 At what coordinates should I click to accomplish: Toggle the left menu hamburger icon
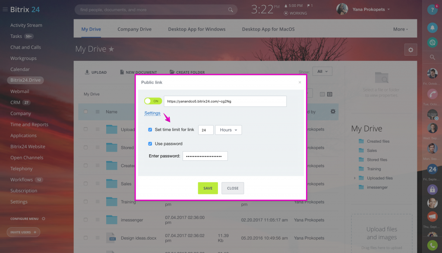click(x=5, y=9)
